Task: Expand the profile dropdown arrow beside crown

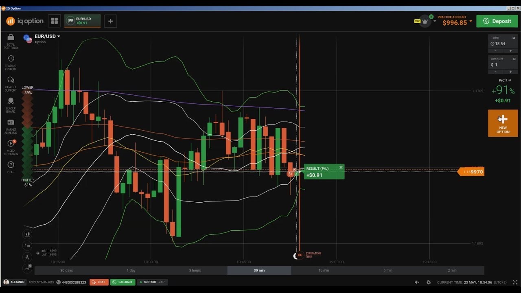Action: (x=434, y=21)
